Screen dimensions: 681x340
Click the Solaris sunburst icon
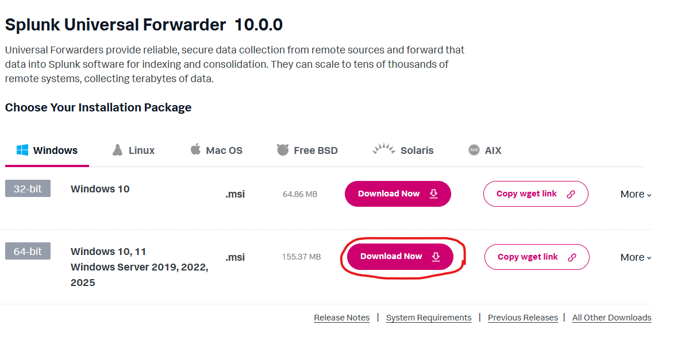(x=384, y=149)
